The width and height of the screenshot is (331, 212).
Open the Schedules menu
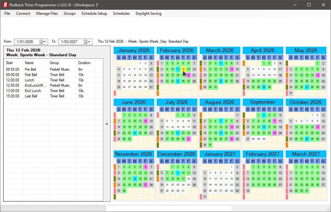(x=122, y=14)
